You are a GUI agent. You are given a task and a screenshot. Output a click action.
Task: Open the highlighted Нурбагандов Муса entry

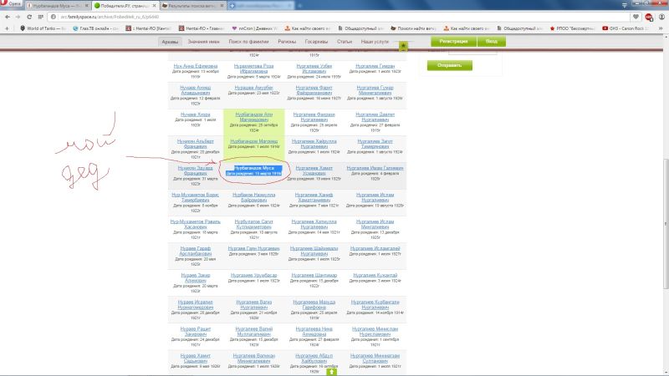coord(254,168)
